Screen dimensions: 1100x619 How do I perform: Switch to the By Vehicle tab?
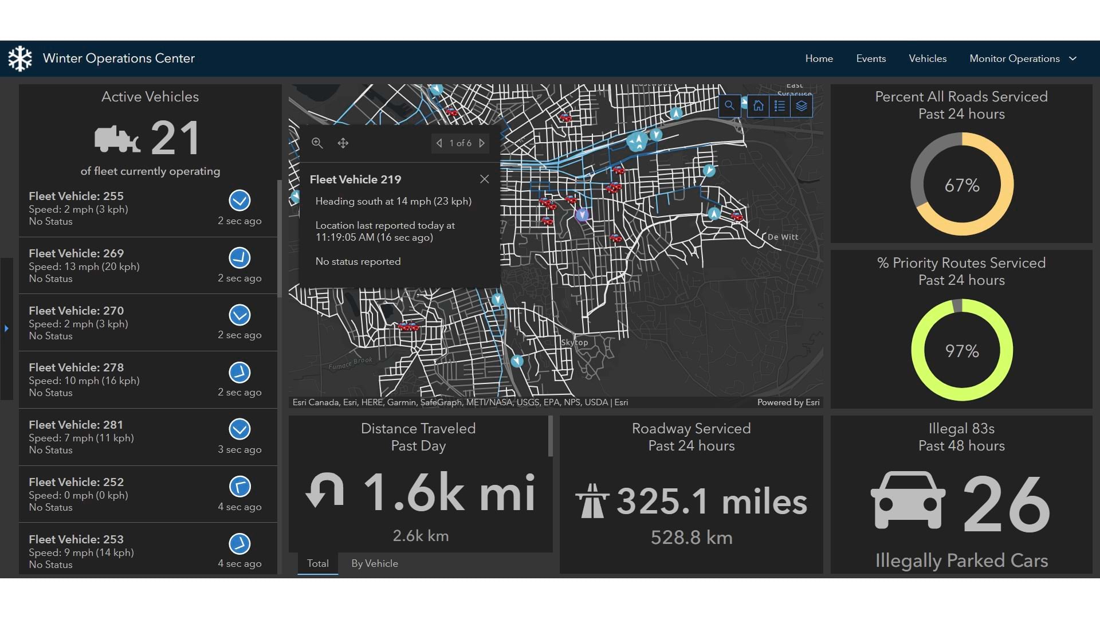tap(375, 563)
